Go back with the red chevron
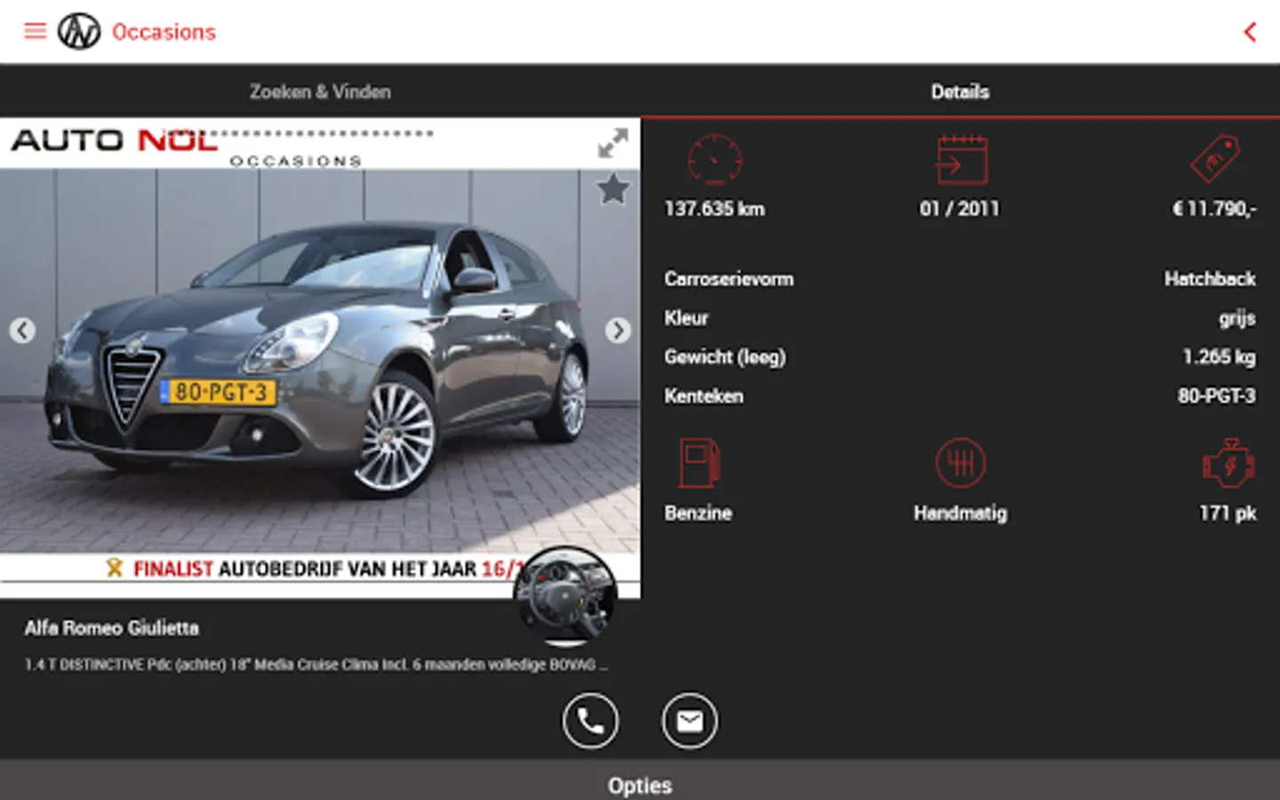This screenshot has height=800, width=1280. pyautogui.click(x=1250, y=32)
